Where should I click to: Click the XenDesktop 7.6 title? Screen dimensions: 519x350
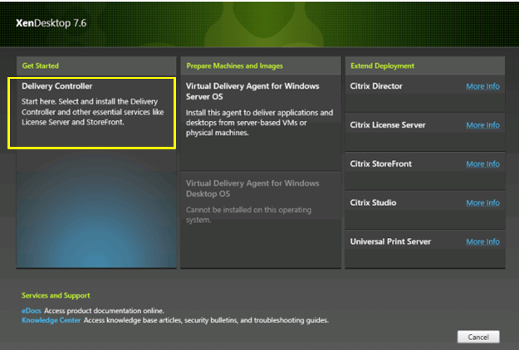pos(51,23)
